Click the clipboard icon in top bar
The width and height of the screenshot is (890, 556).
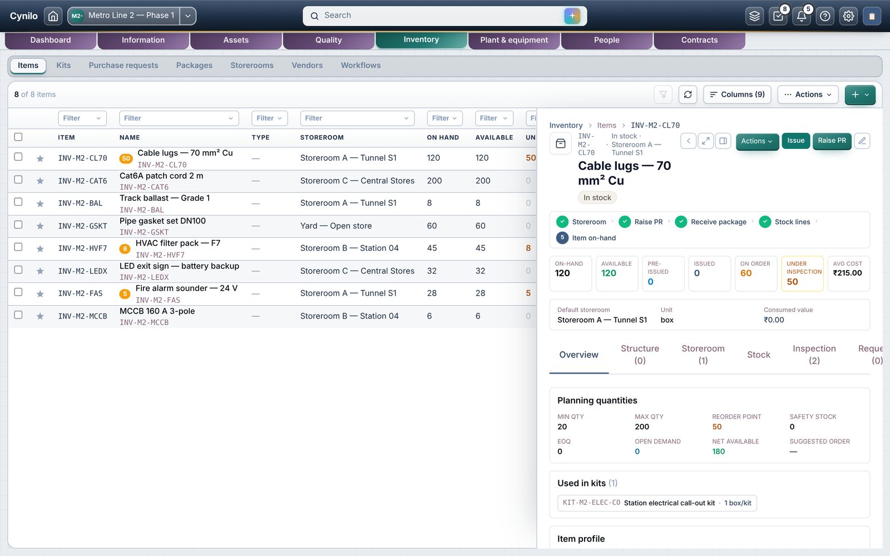tap(872, 16)
